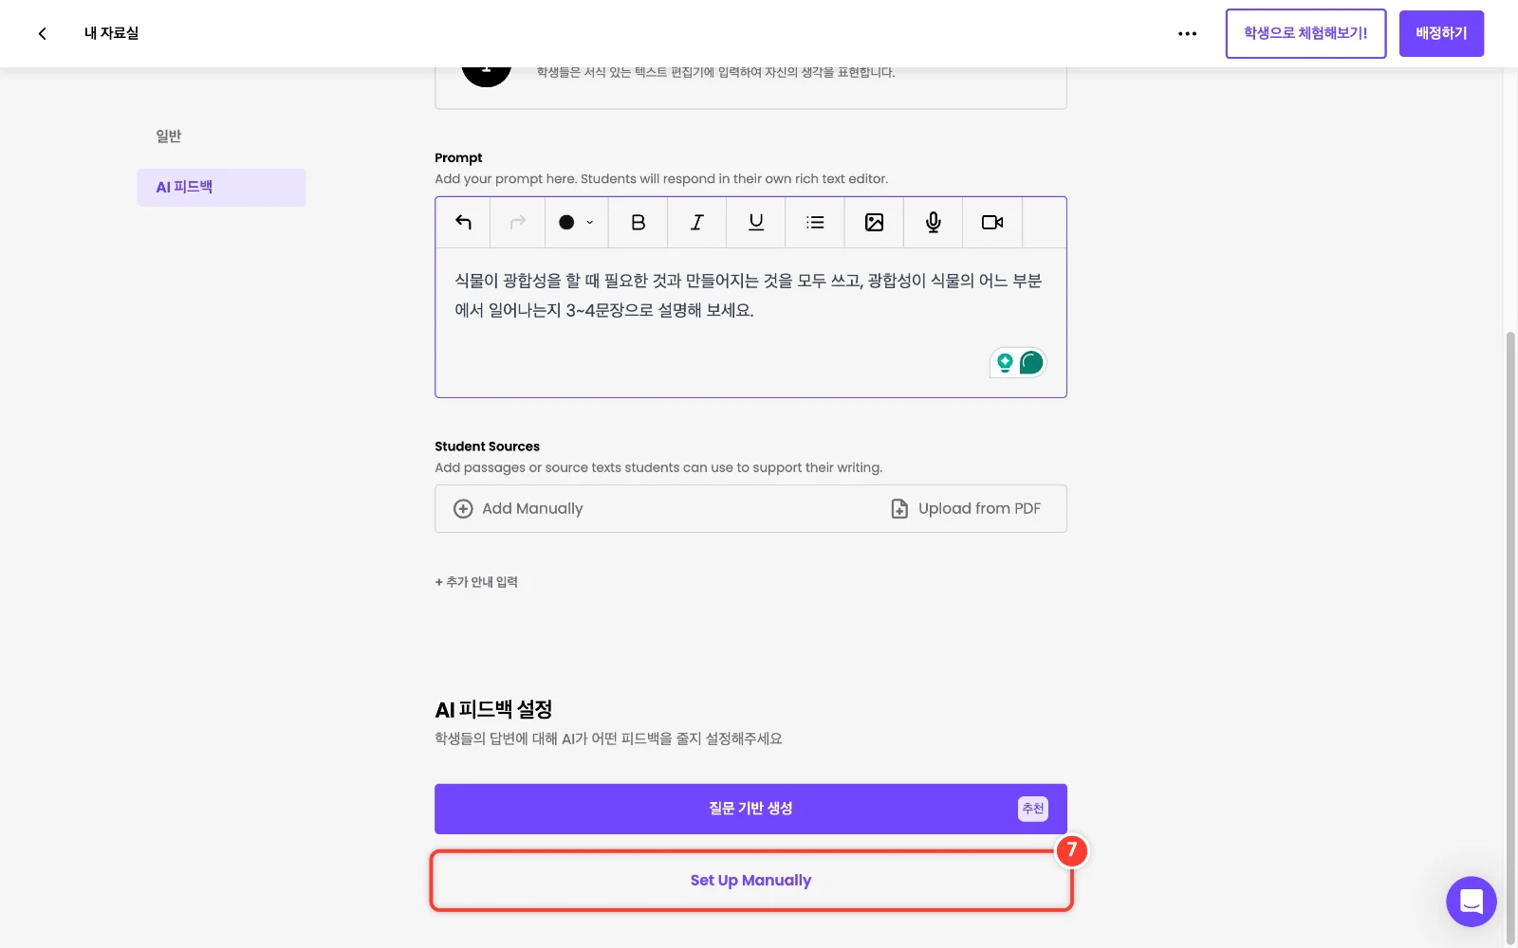Click the 학생으로 체험해보기! button
1518x948 pixels.
(1305, 33)
